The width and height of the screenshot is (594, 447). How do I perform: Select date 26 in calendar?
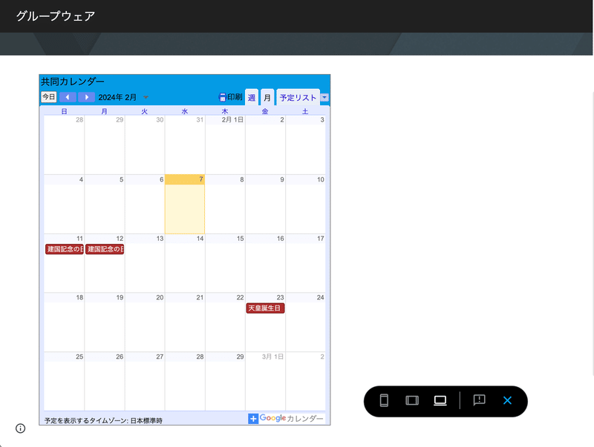pyautogui.click(x=120, y=357)
